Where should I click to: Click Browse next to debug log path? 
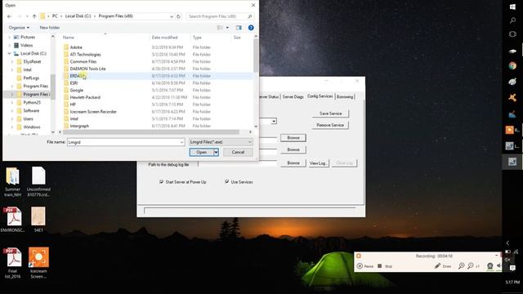[x=293, y=163]
